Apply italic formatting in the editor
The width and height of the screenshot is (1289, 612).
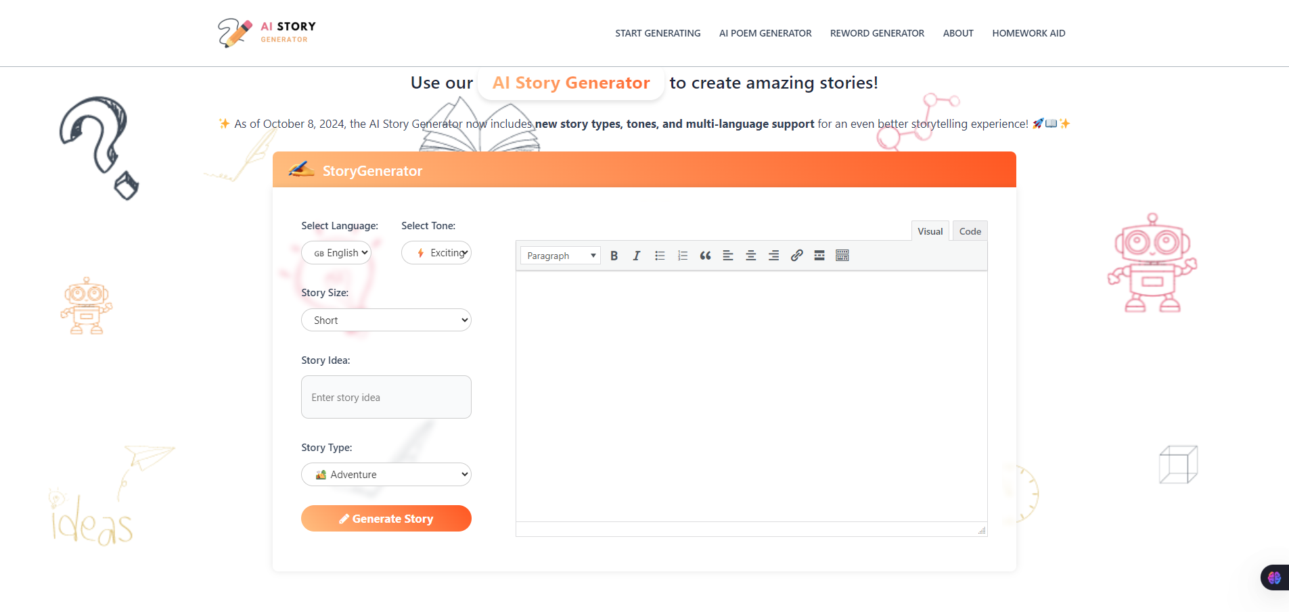point(636,255)
